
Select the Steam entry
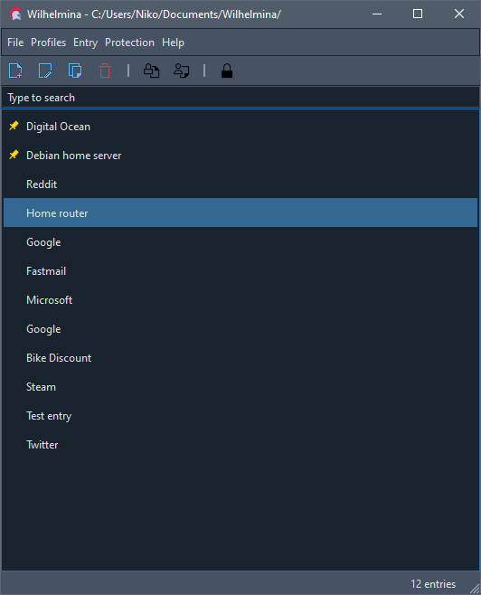(x=240, y=387)
